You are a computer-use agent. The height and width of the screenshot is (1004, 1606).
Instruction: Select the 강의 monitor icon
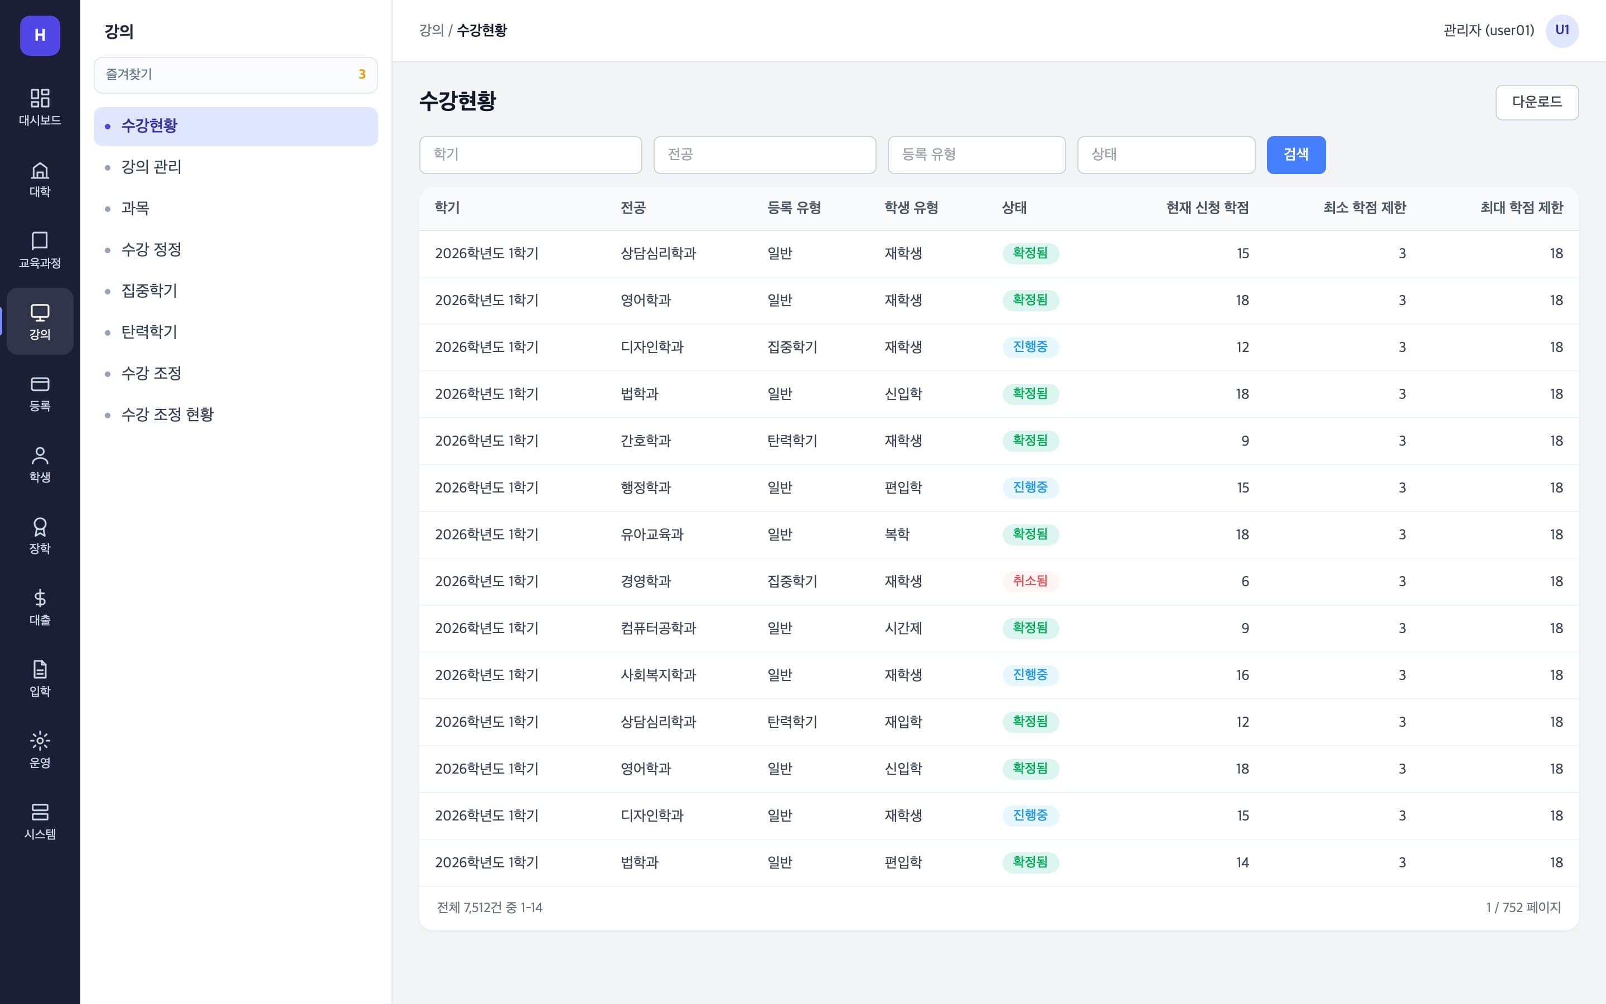(40, 321)
